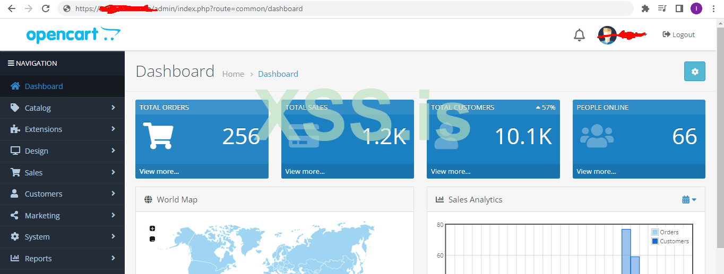Click the Sales cart icon in the sidebar
Viewport: 724px width, 274px height.
click(15, 172)
